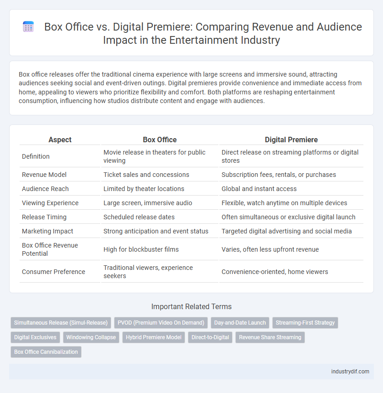Click 'Flexible, watch anytime on multiple devices' cell

(291, 203)
